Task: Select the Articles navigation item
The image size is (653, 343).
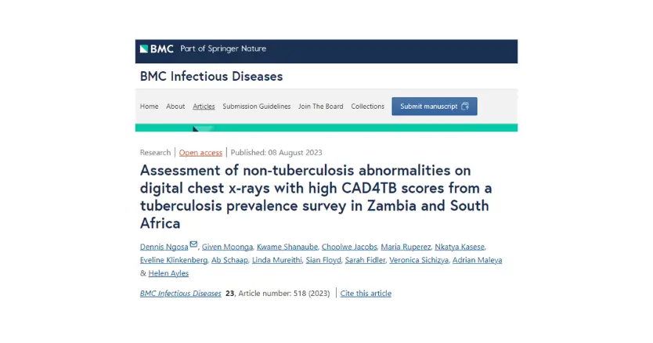Action: (204, 107)
